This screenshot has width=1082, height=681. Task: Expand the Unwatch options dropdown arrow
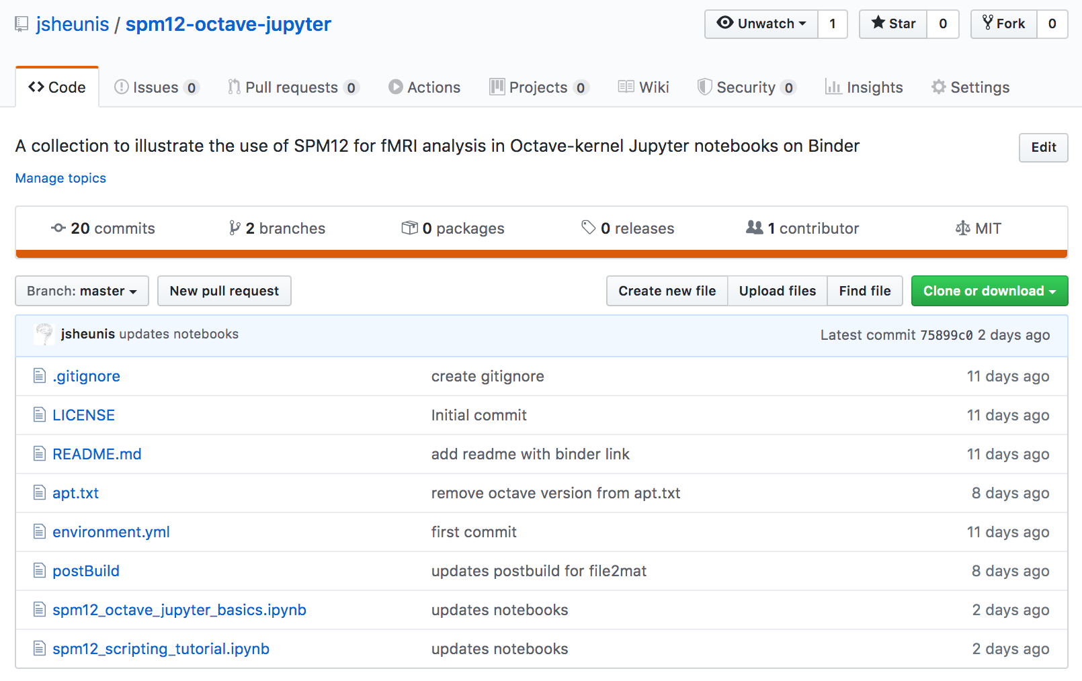pyautogui.click(x=804, y=24)
